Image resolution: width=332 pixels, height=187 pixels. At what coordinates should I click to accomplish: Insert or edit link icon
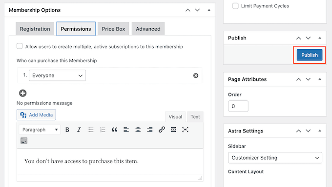click(162, 130)
